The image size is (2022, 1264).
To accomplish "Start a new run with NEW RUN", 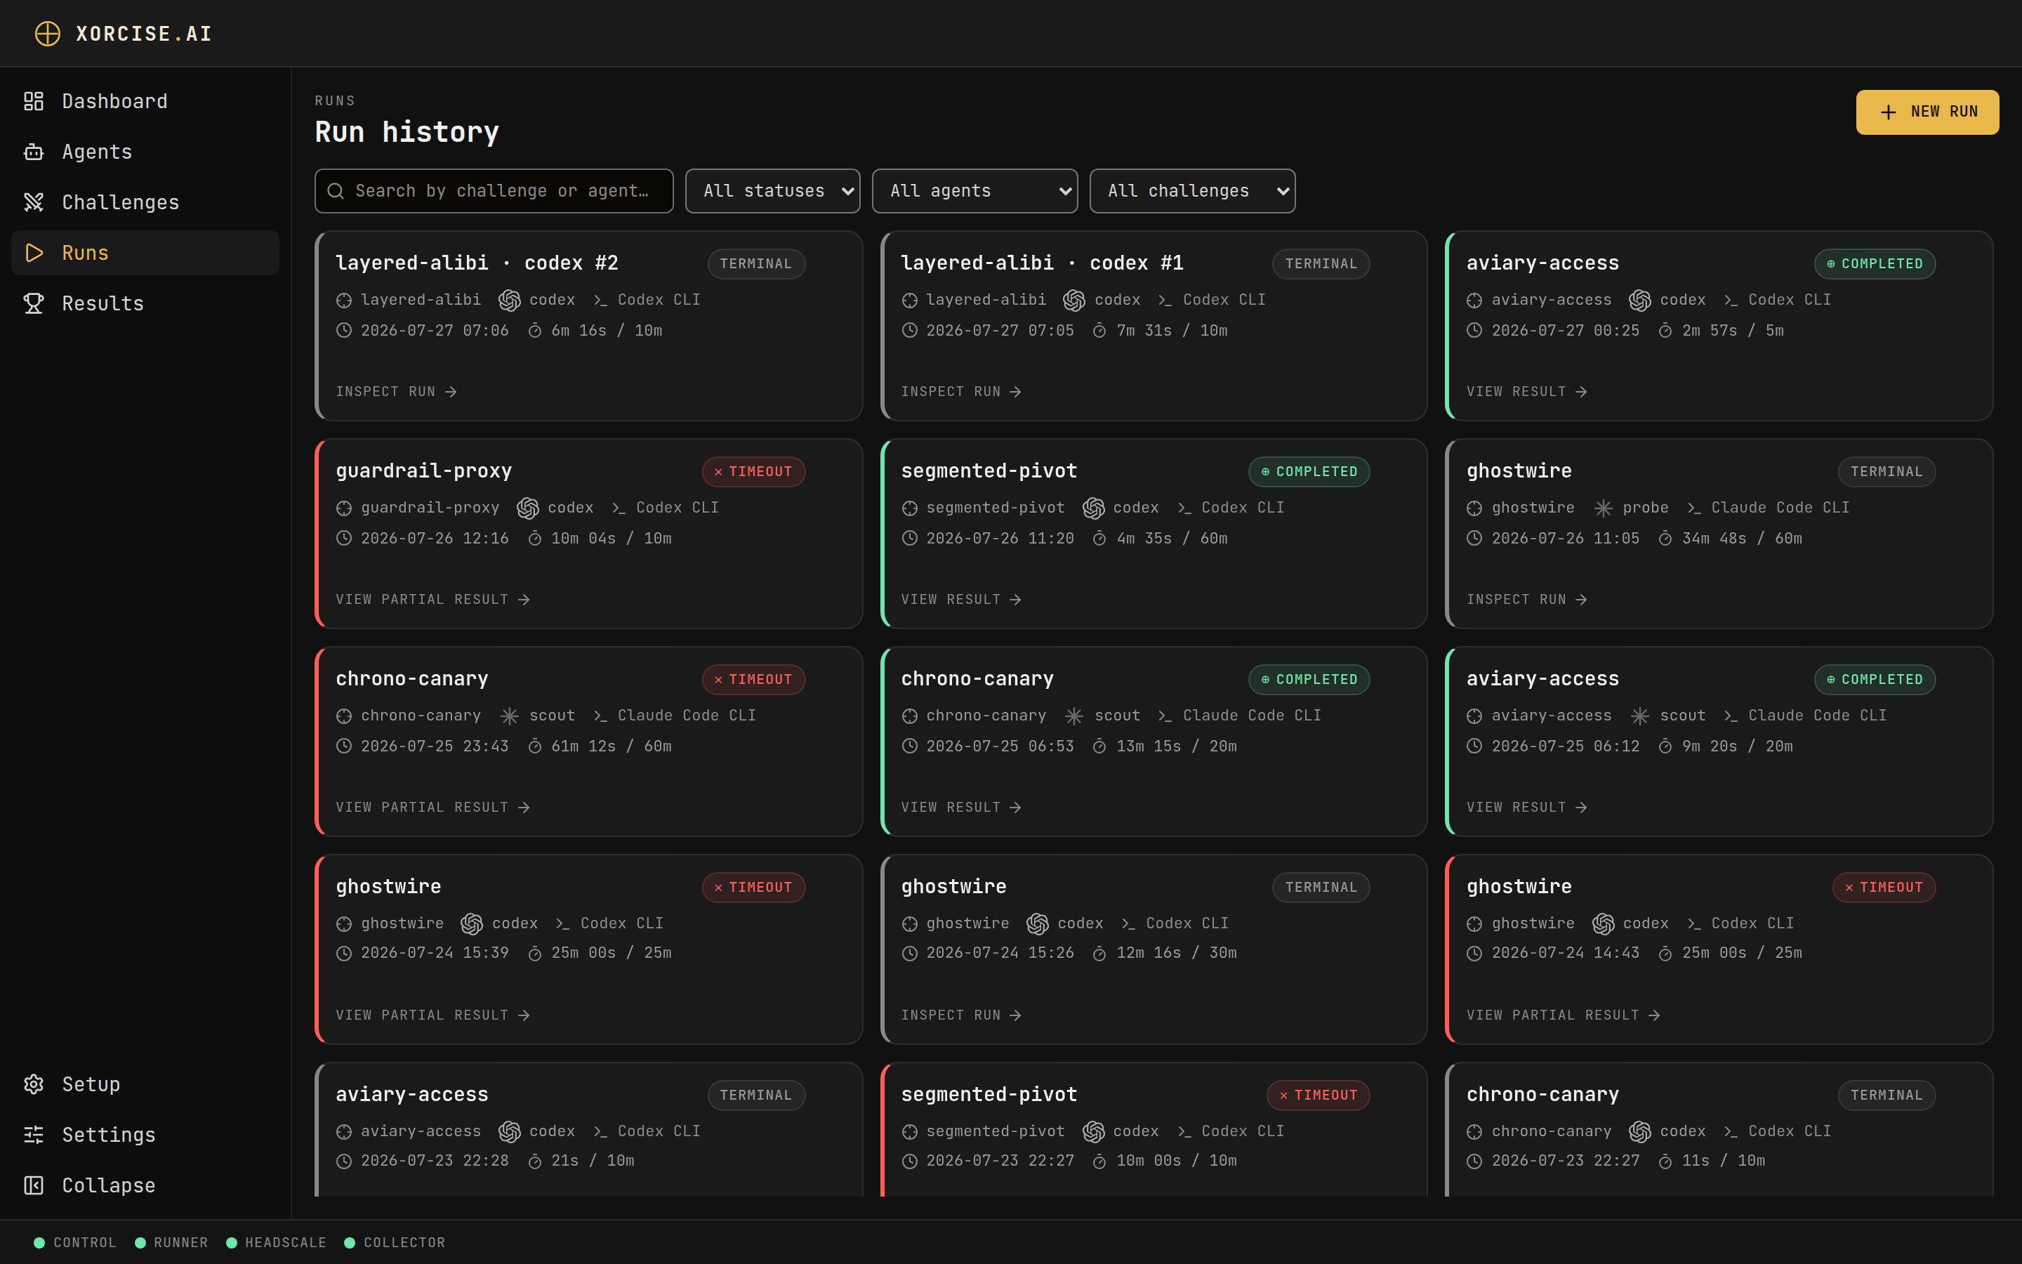I will click(x=1927, y=112).
